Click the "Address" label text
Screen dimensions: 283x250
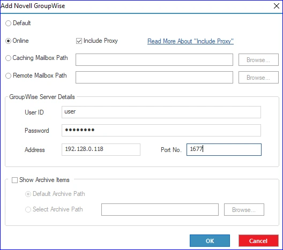tap(35, 150)
